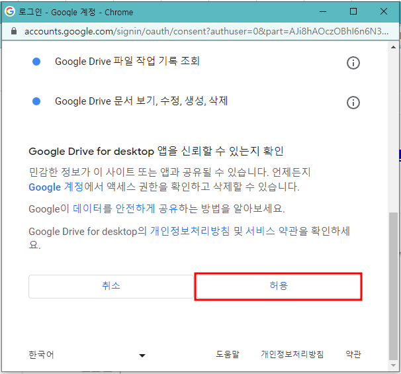Viewport: 401px width, 374px height.
Task: Maximize the Chrome sign-in window
Action: tap(353, 11)
